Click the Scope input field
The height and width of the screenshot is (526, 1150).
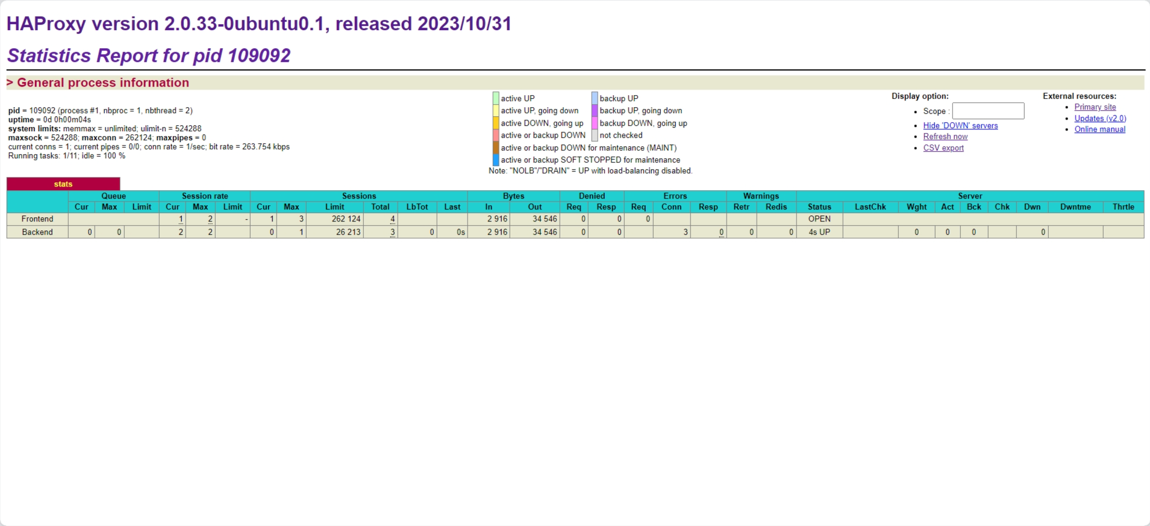pyautogui.click(x=988, y=111)
